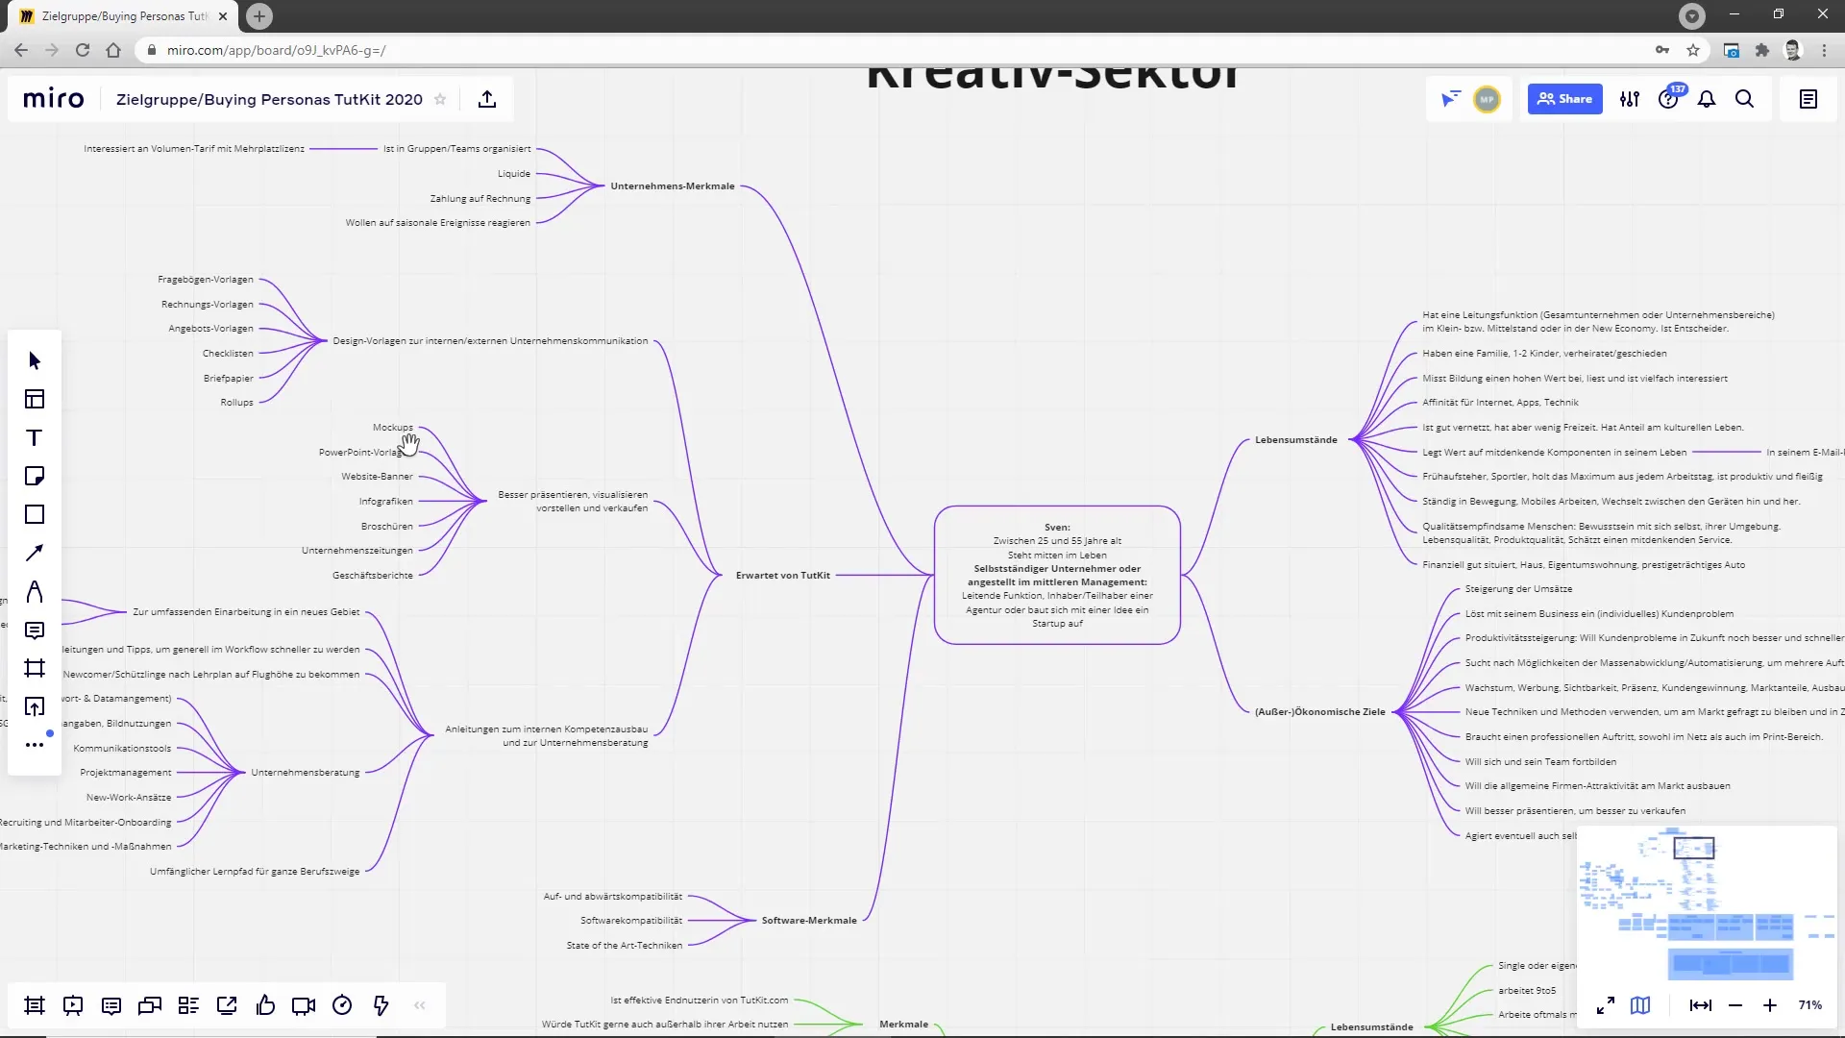
Task: Select the Pen drawing tool
Action: [35, 591]
